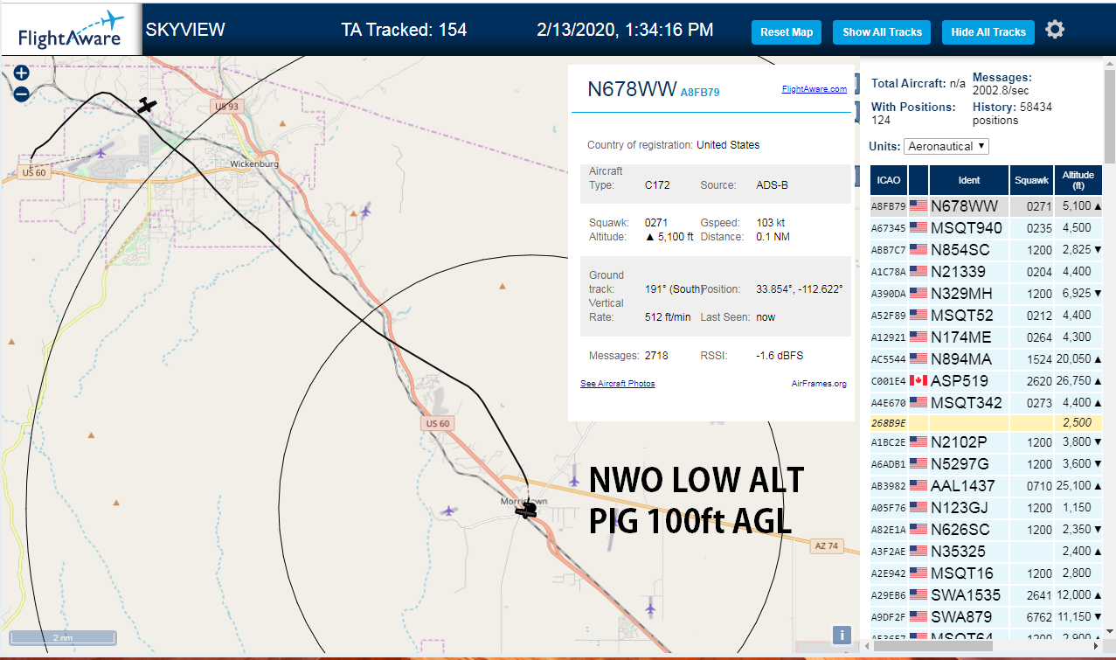Open the Units dropdown

click(x=946, y=146)
